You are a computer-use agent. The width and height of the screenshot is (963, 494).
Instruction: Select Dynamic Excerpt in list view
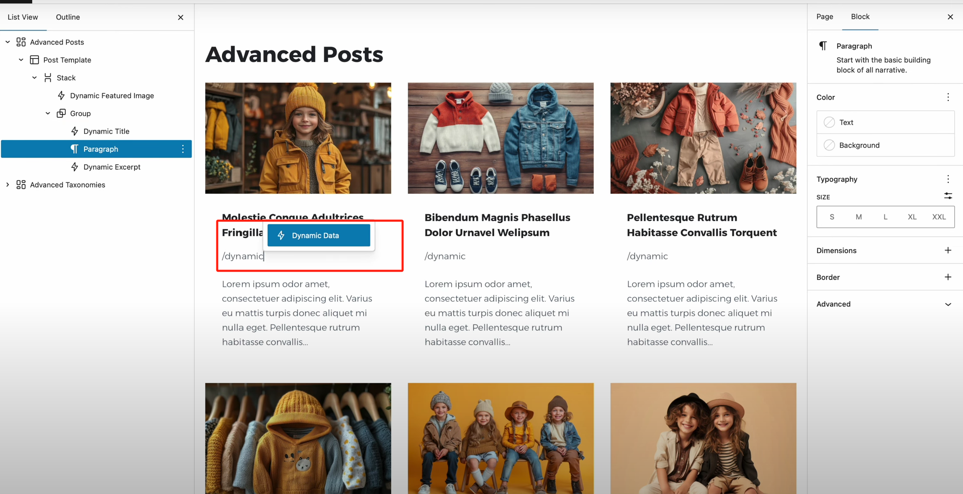(112, 167)
